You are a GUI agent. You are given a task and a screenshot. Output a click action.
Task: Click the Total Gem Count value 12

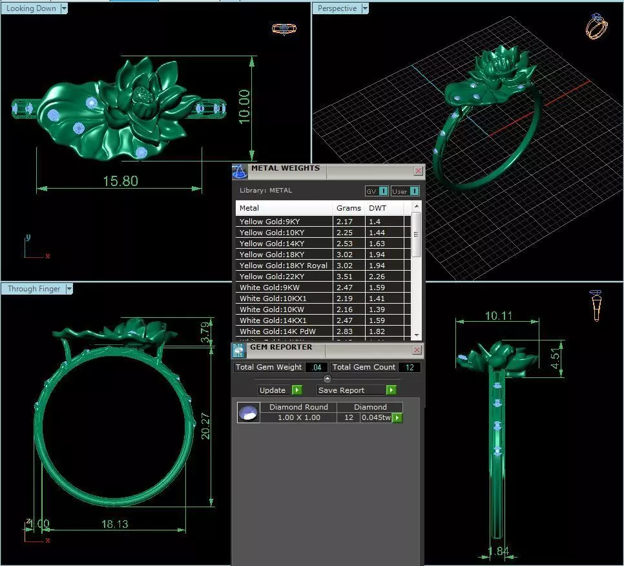point(410,367)
